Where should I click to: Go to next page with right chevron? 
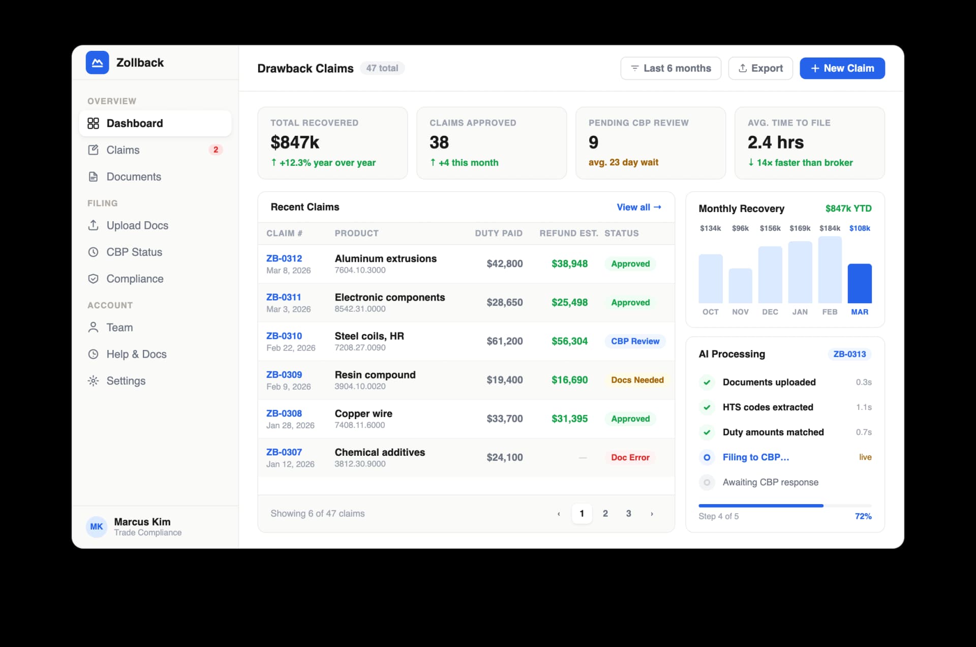[652, 514]
